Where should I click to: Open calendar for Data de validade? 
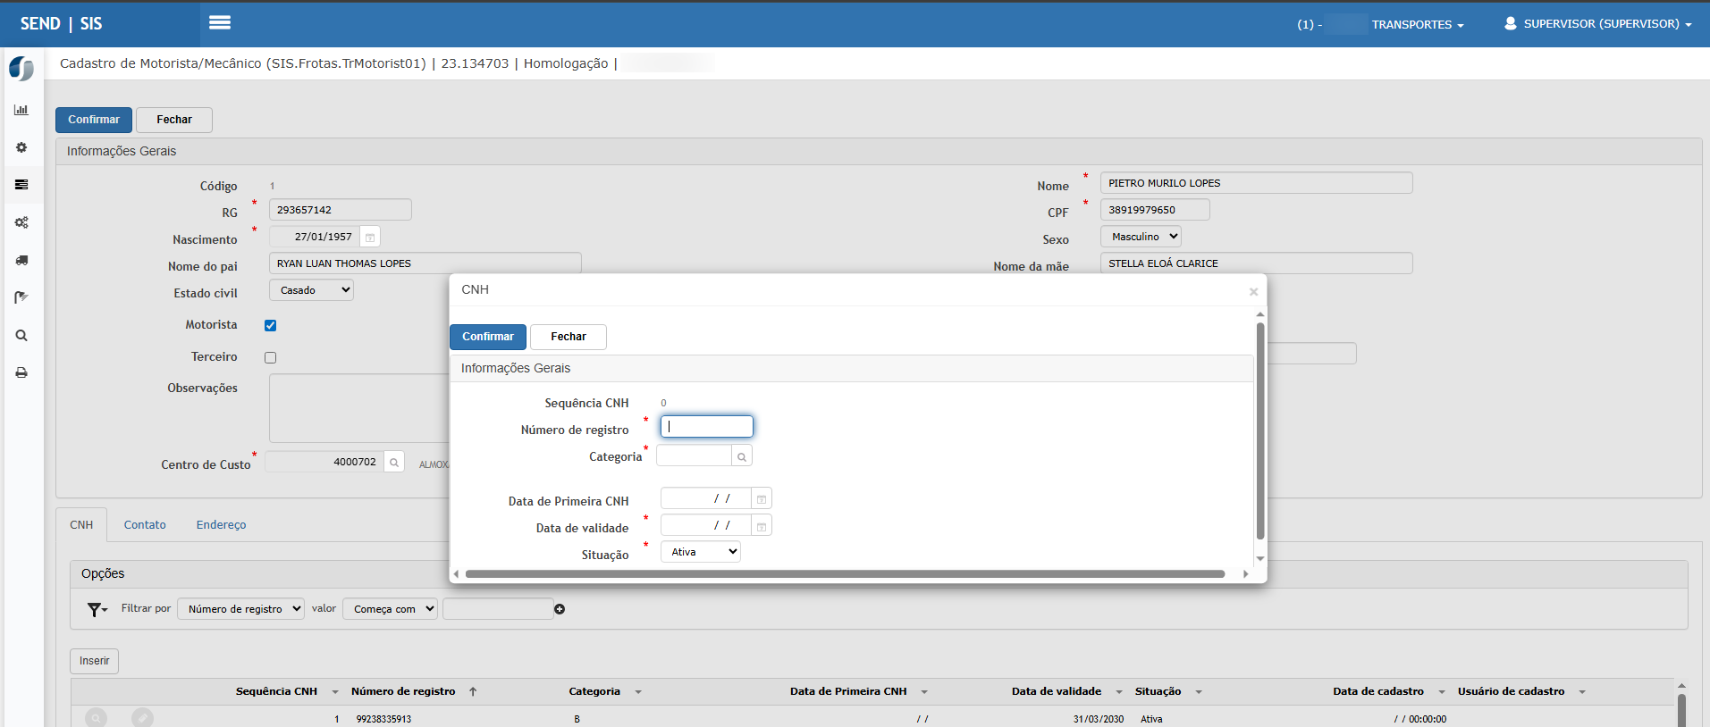[x=761, y=526]
